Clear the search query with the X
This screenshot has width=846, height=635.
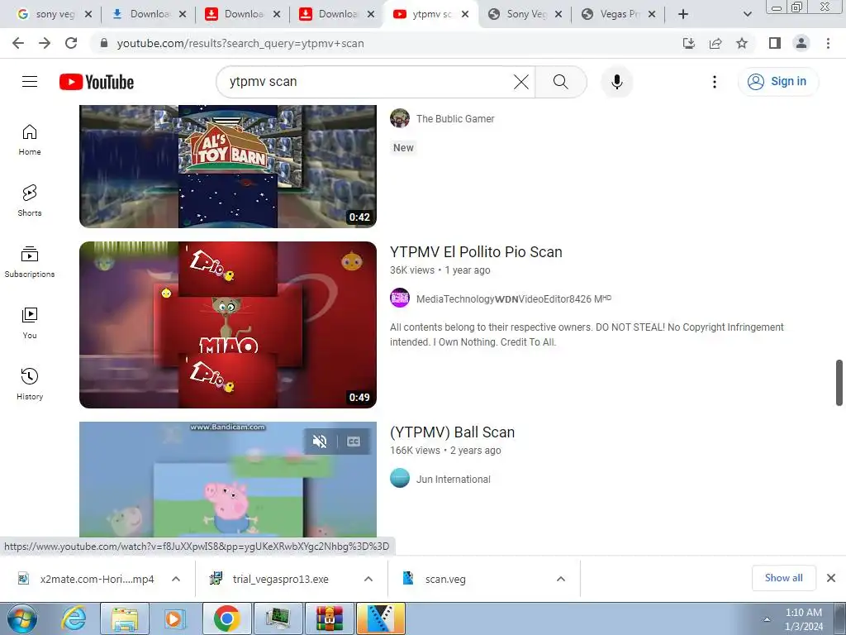tap(520, 82)
